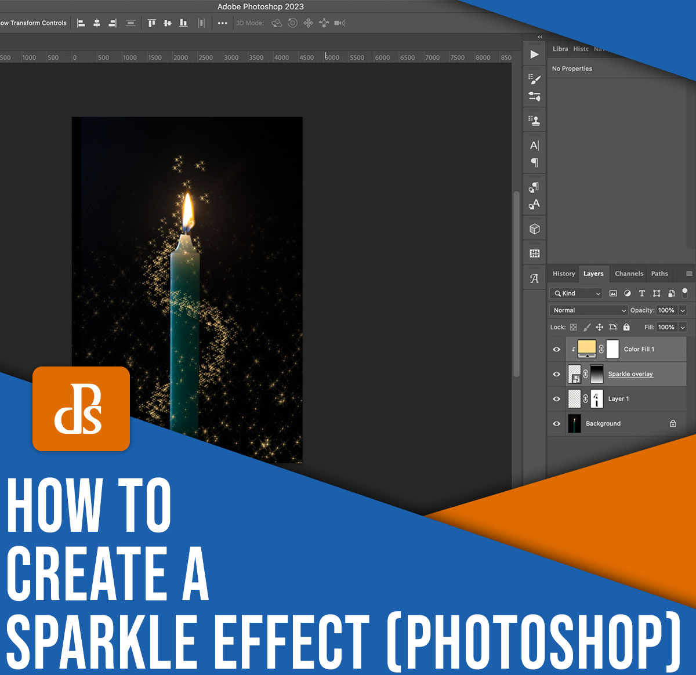
Task: Select the Background layer thumbnail
Action: 574,424
